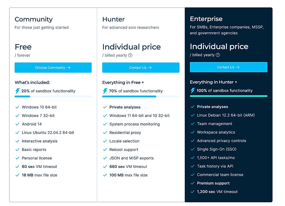Click the Choose Community button
Screen dimensions: 285x206
(53, 68)
